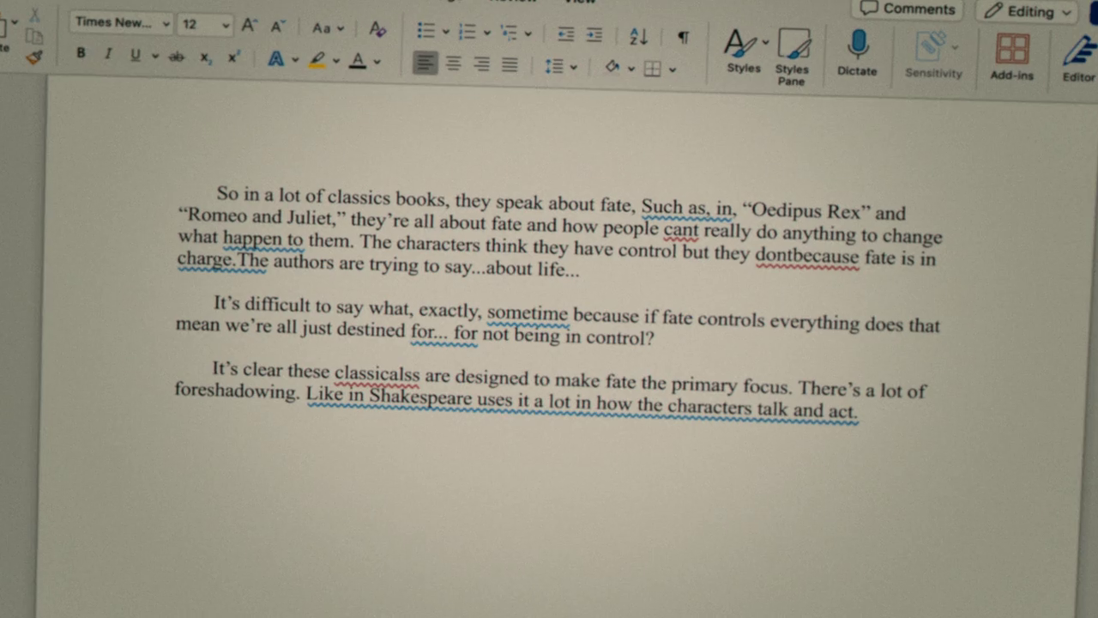Click the Dictate microphone icon
The width and height of the screenshot is (1098, 618).
click(857, 45)
